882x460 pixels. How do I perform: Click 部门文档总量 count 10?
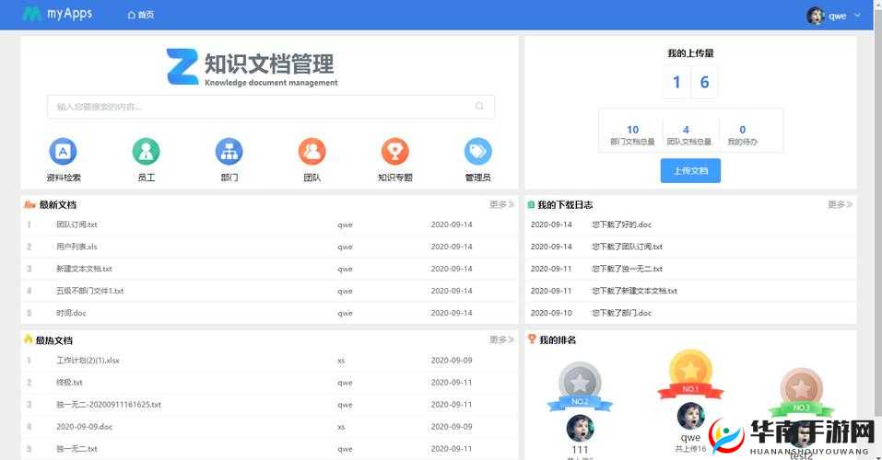[632, 130]
